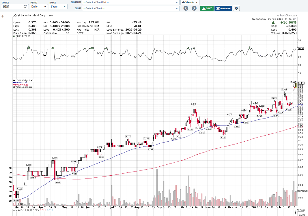The image size is (308, 216).
Task: Click the plus icon left of LG.V
Action: 3,16
